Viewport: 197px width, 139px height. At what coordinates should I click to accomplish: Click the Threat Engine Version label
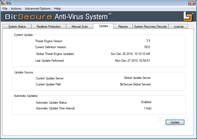(x=49, y=41)
